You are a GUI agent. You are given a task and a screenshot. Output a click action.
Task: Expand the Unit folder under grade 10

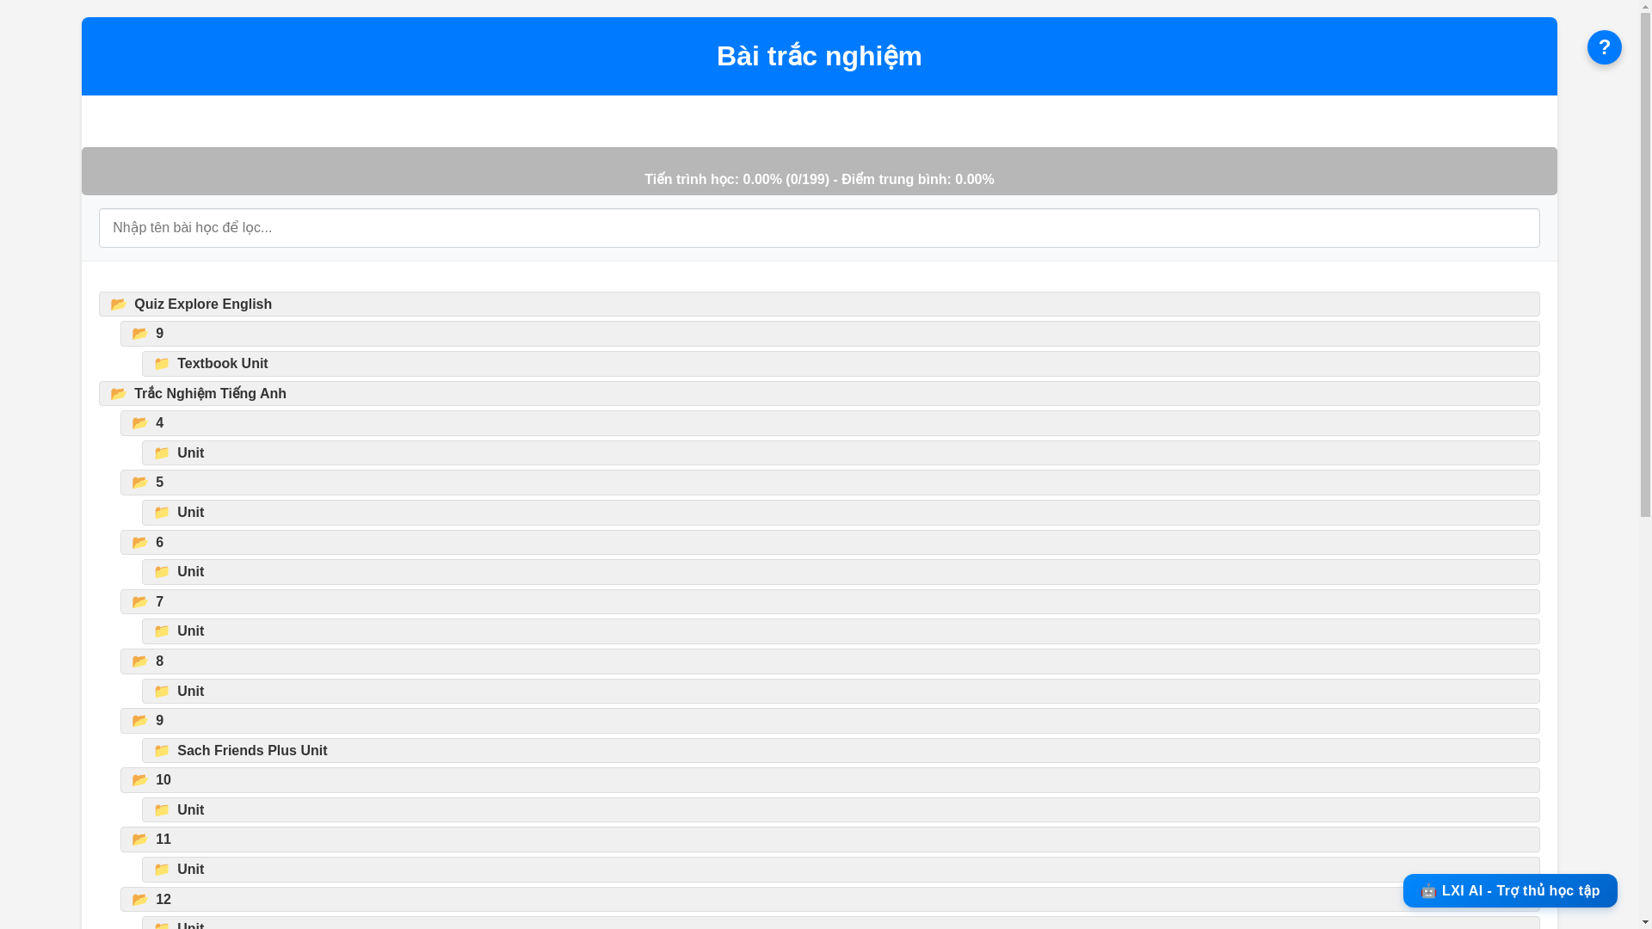pos(841,810)
